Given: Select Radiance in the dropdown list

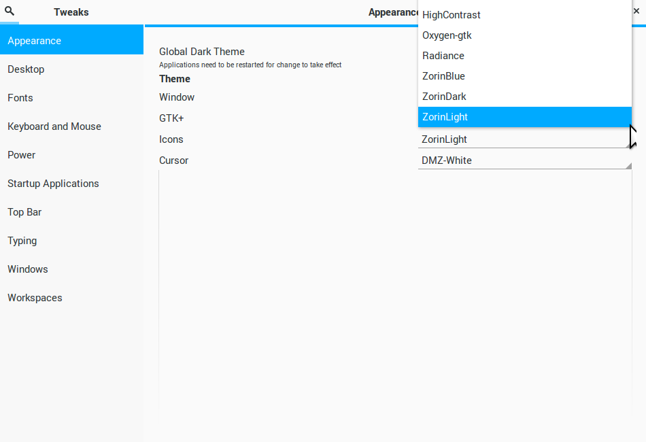Looking at the screenshot, I should coord(525,56).
